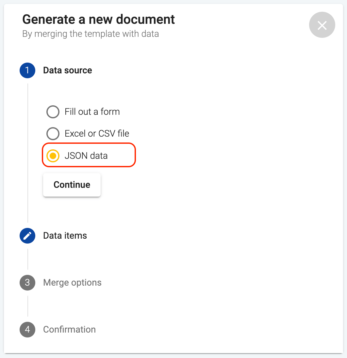
Task: Select the Fill out a form option
Action: pyautogui.click(x=53, y=112)
